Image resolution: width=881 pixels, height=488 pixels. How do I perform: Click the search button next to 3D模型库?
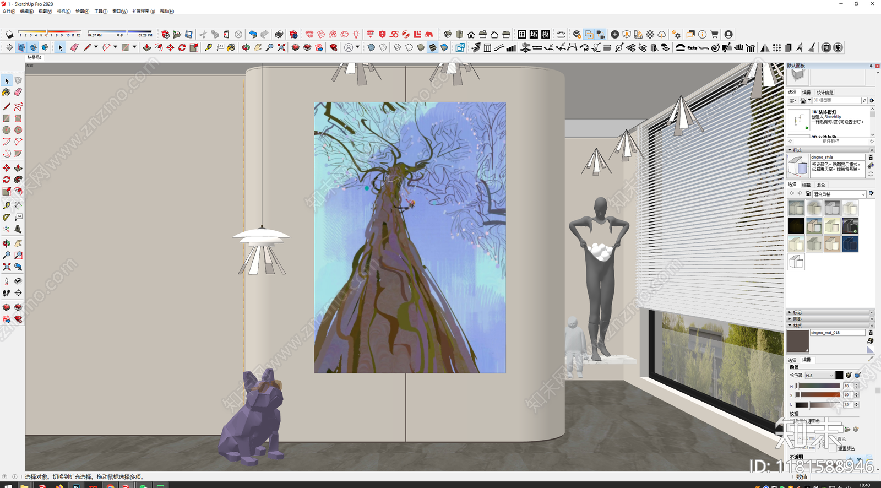pos(864,100)
